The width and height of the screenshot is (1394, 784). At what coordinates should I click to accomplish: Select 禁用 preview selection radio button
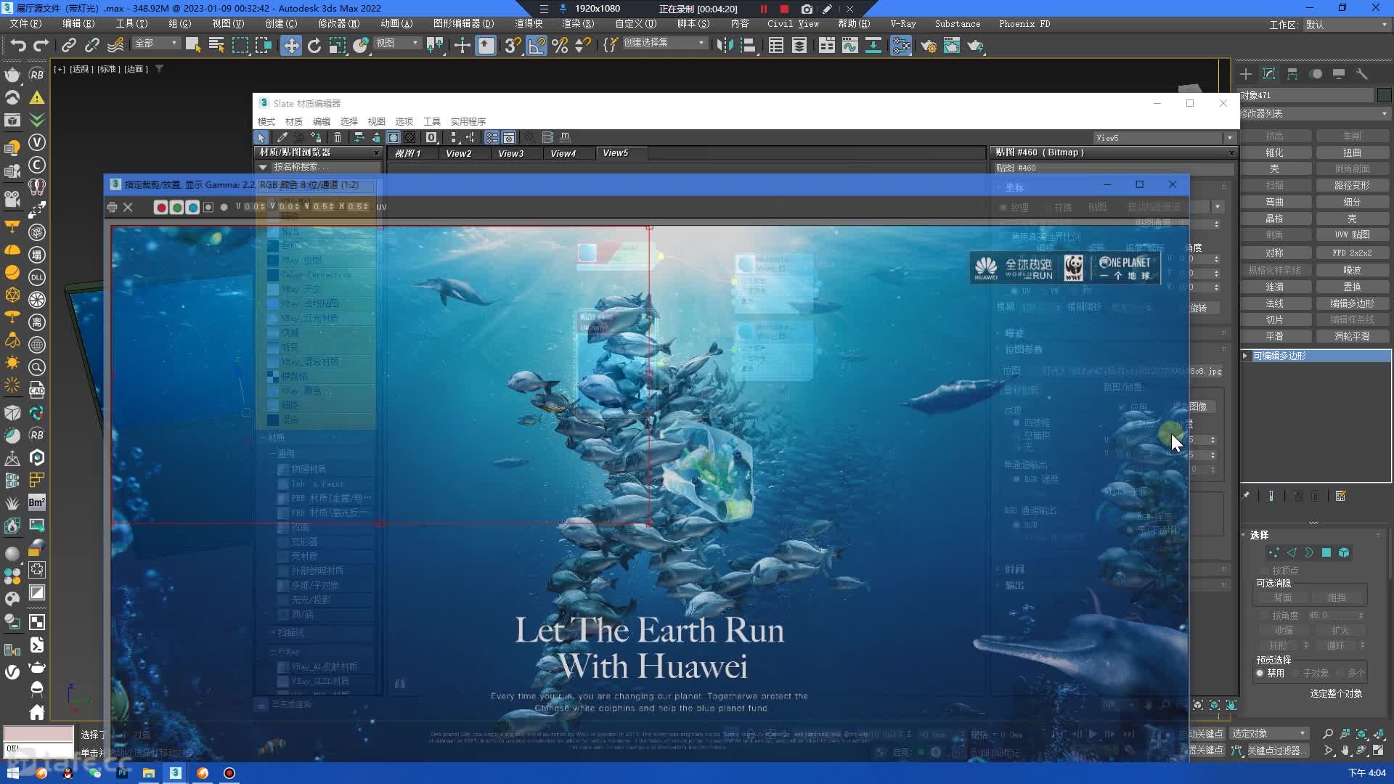pos(1260,673)
